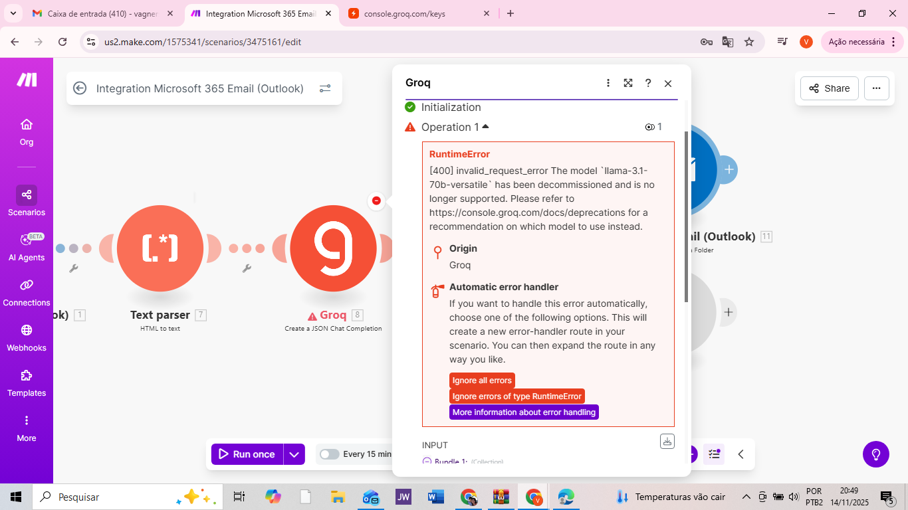Bookmark this page with the star
Screen dimensions: 908x510
(749, 42)
